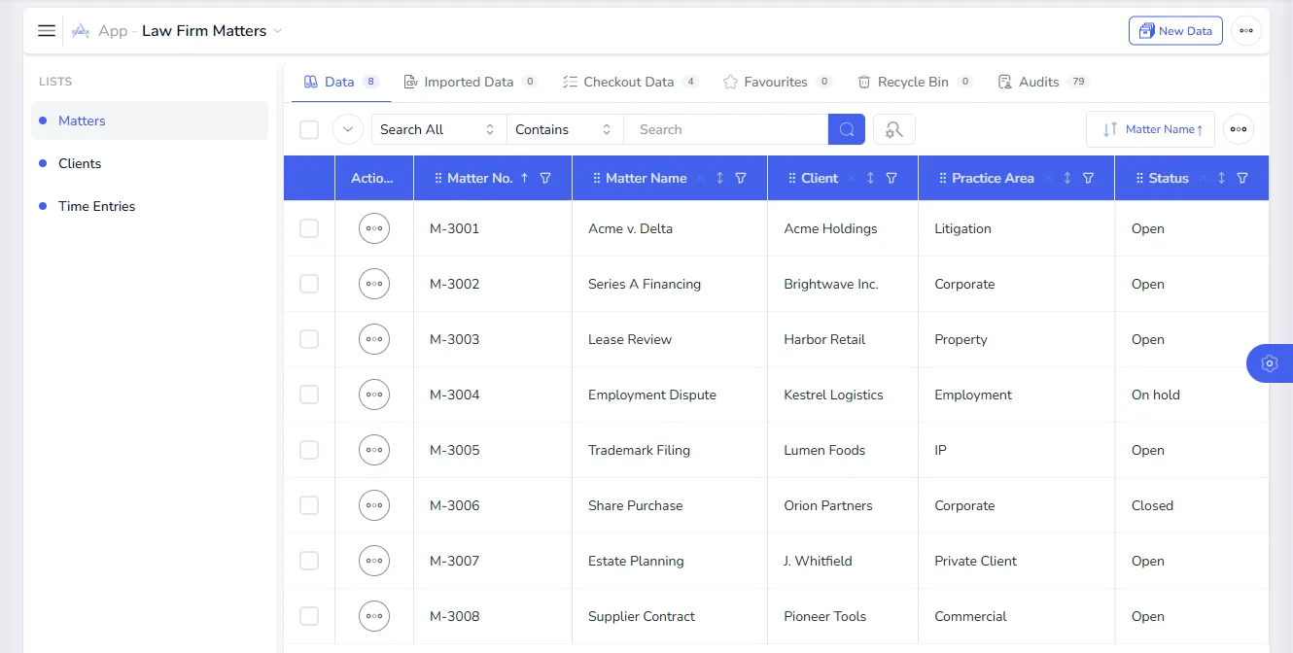Click into the Search text field
This screenshot has width=1293, height=653.
point(725,129)
